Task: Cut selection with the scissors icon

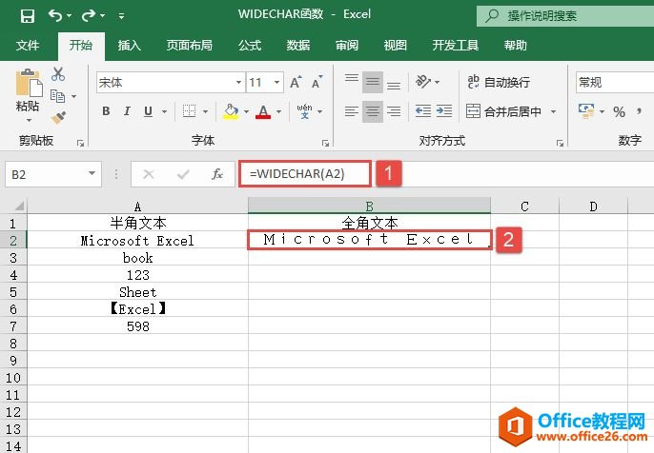Action: tap(58, 74)
